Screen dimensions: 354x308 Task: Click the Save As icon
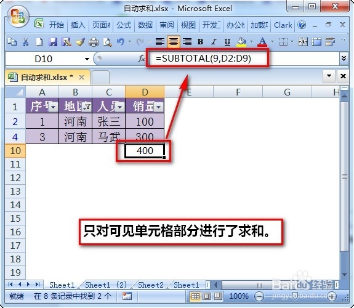(x=66, y=42)
